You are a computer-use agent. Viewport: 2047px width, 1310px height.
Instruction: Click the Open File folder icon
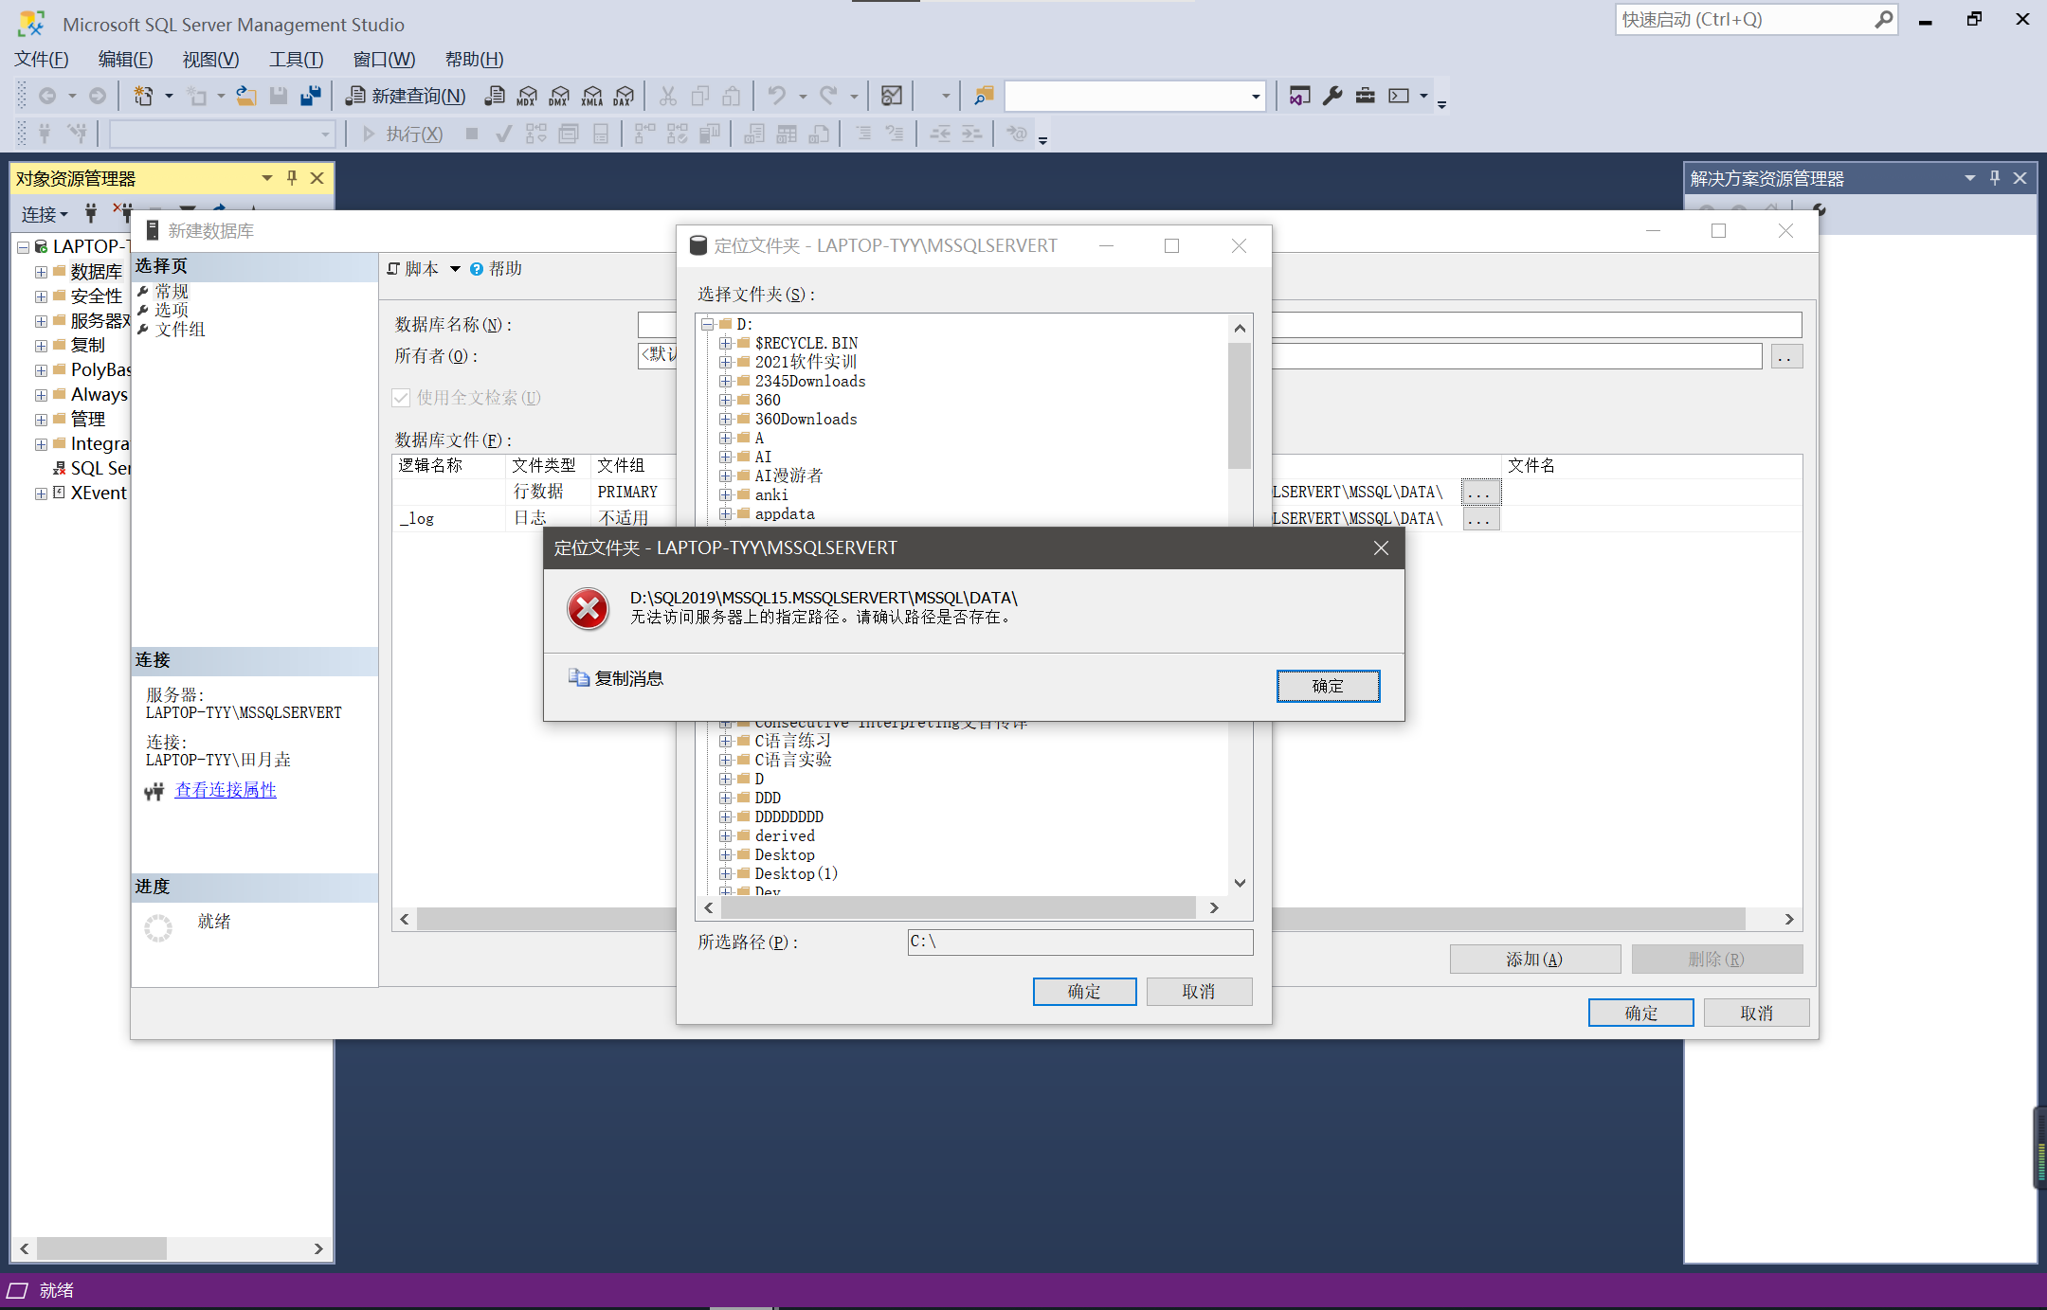click(246, 96)
